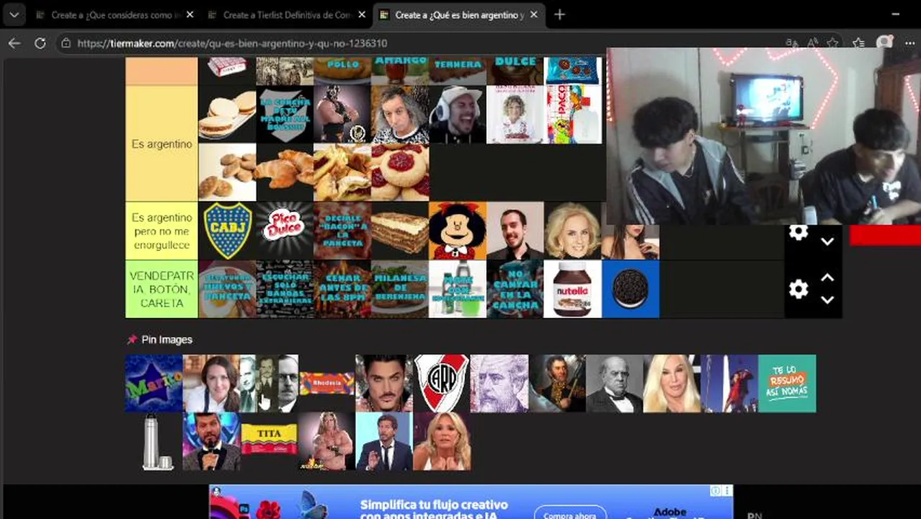Select the Mafalda cartoon image
The image size is (921, 519).
458,231
